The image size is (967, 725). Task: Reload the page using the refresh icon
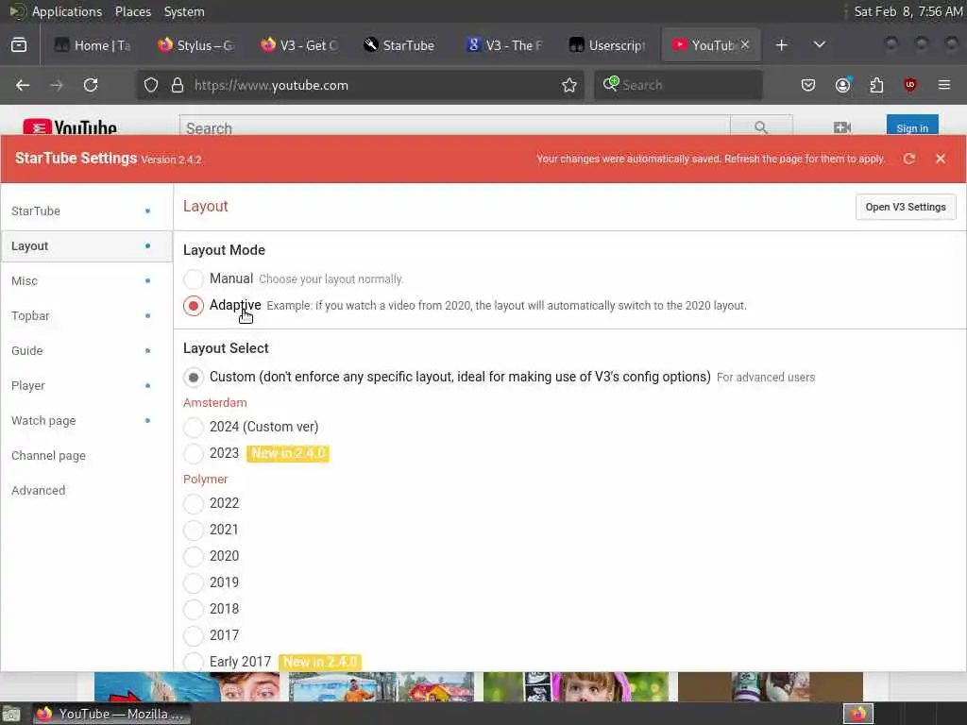(91, 85)
